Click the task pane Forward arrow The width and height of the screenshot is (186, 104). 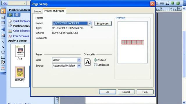pyautogui.click(x=17, y=15)
